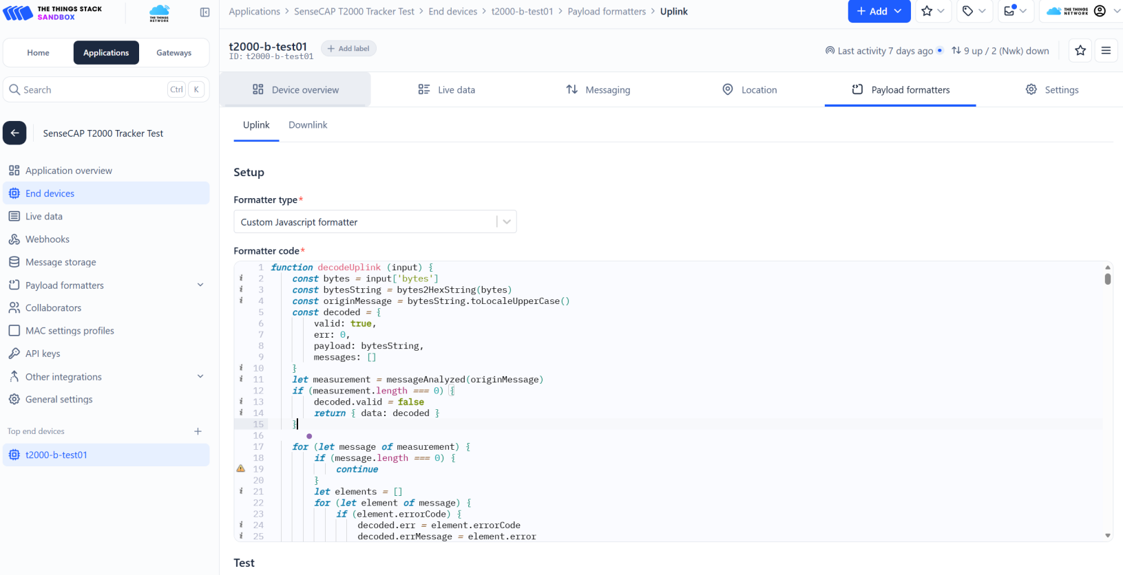Click the plus icon next to Top end devices
1123x575 pixels.
click(x=198, y=431)
